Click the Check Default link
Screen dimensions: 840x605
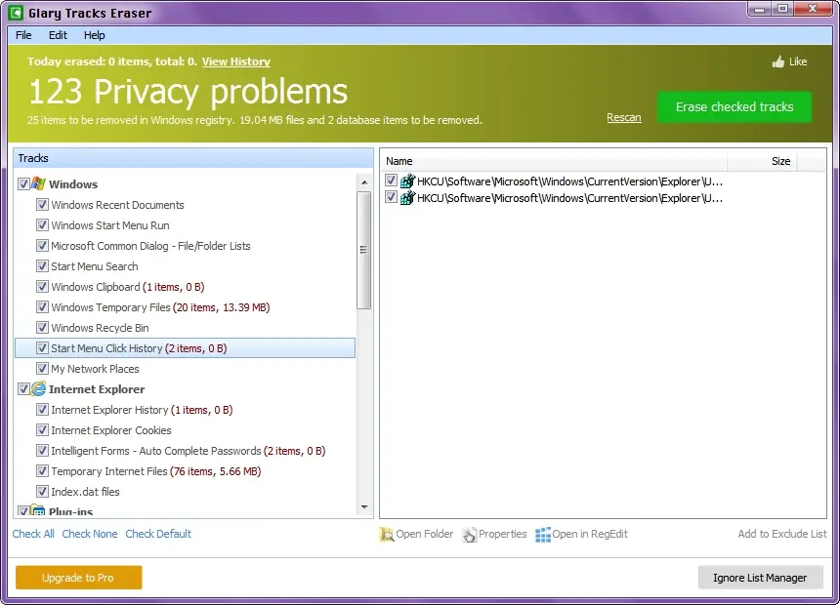(158, 534)
